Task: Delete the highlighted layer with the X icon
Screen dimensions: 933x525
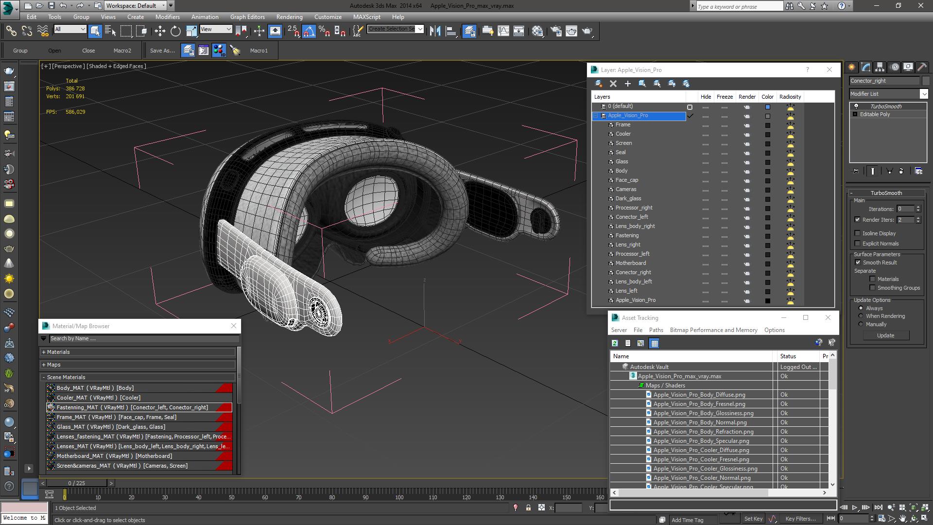Action: tap(613, 84)
